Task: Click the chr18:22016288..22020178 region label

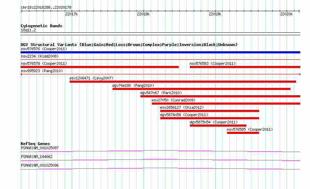Action: [46, 7]
